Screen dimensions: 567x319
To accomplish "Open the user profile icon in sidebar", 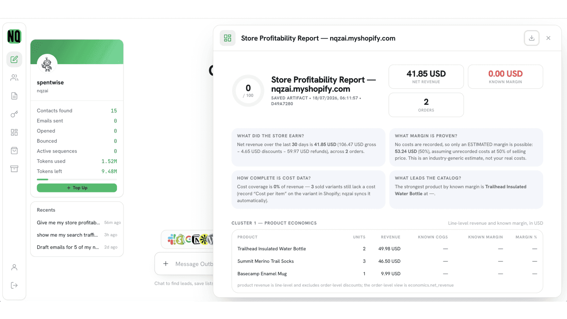I will point(14,267).
